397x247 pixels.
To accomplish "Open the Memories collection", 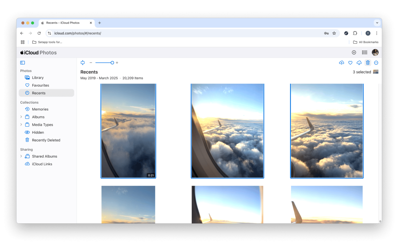I will (40, 109).
